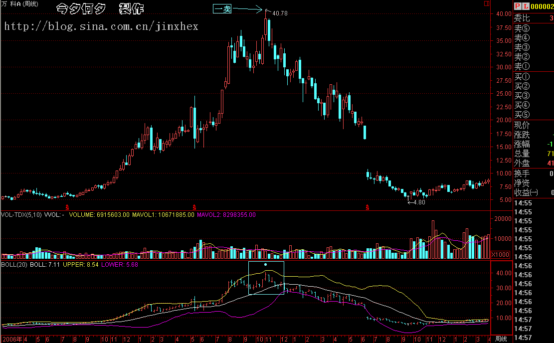
Task: Select the 卖⑤ row in order book
Action: [522, 28]
